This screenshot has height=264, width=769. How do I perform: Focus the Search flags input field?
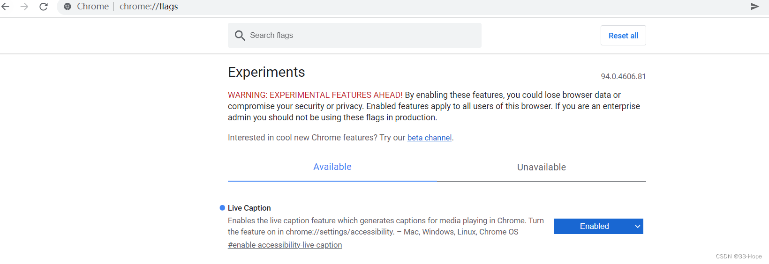click(x=354, y=36)
